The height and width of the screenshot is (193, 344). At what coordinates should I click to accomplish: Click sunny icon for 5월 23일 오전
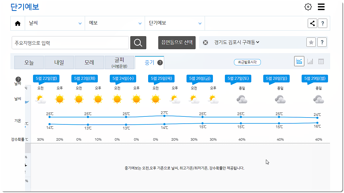pyautogui.click(x=79, y=99)
